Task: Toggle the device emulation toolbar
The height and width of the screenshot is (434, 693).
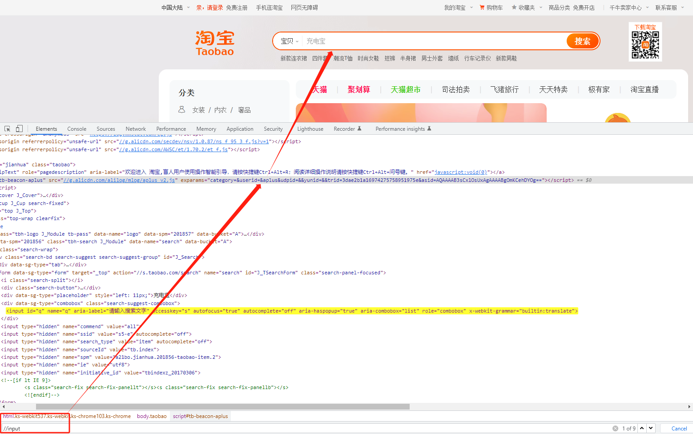Action: [19, 129]
